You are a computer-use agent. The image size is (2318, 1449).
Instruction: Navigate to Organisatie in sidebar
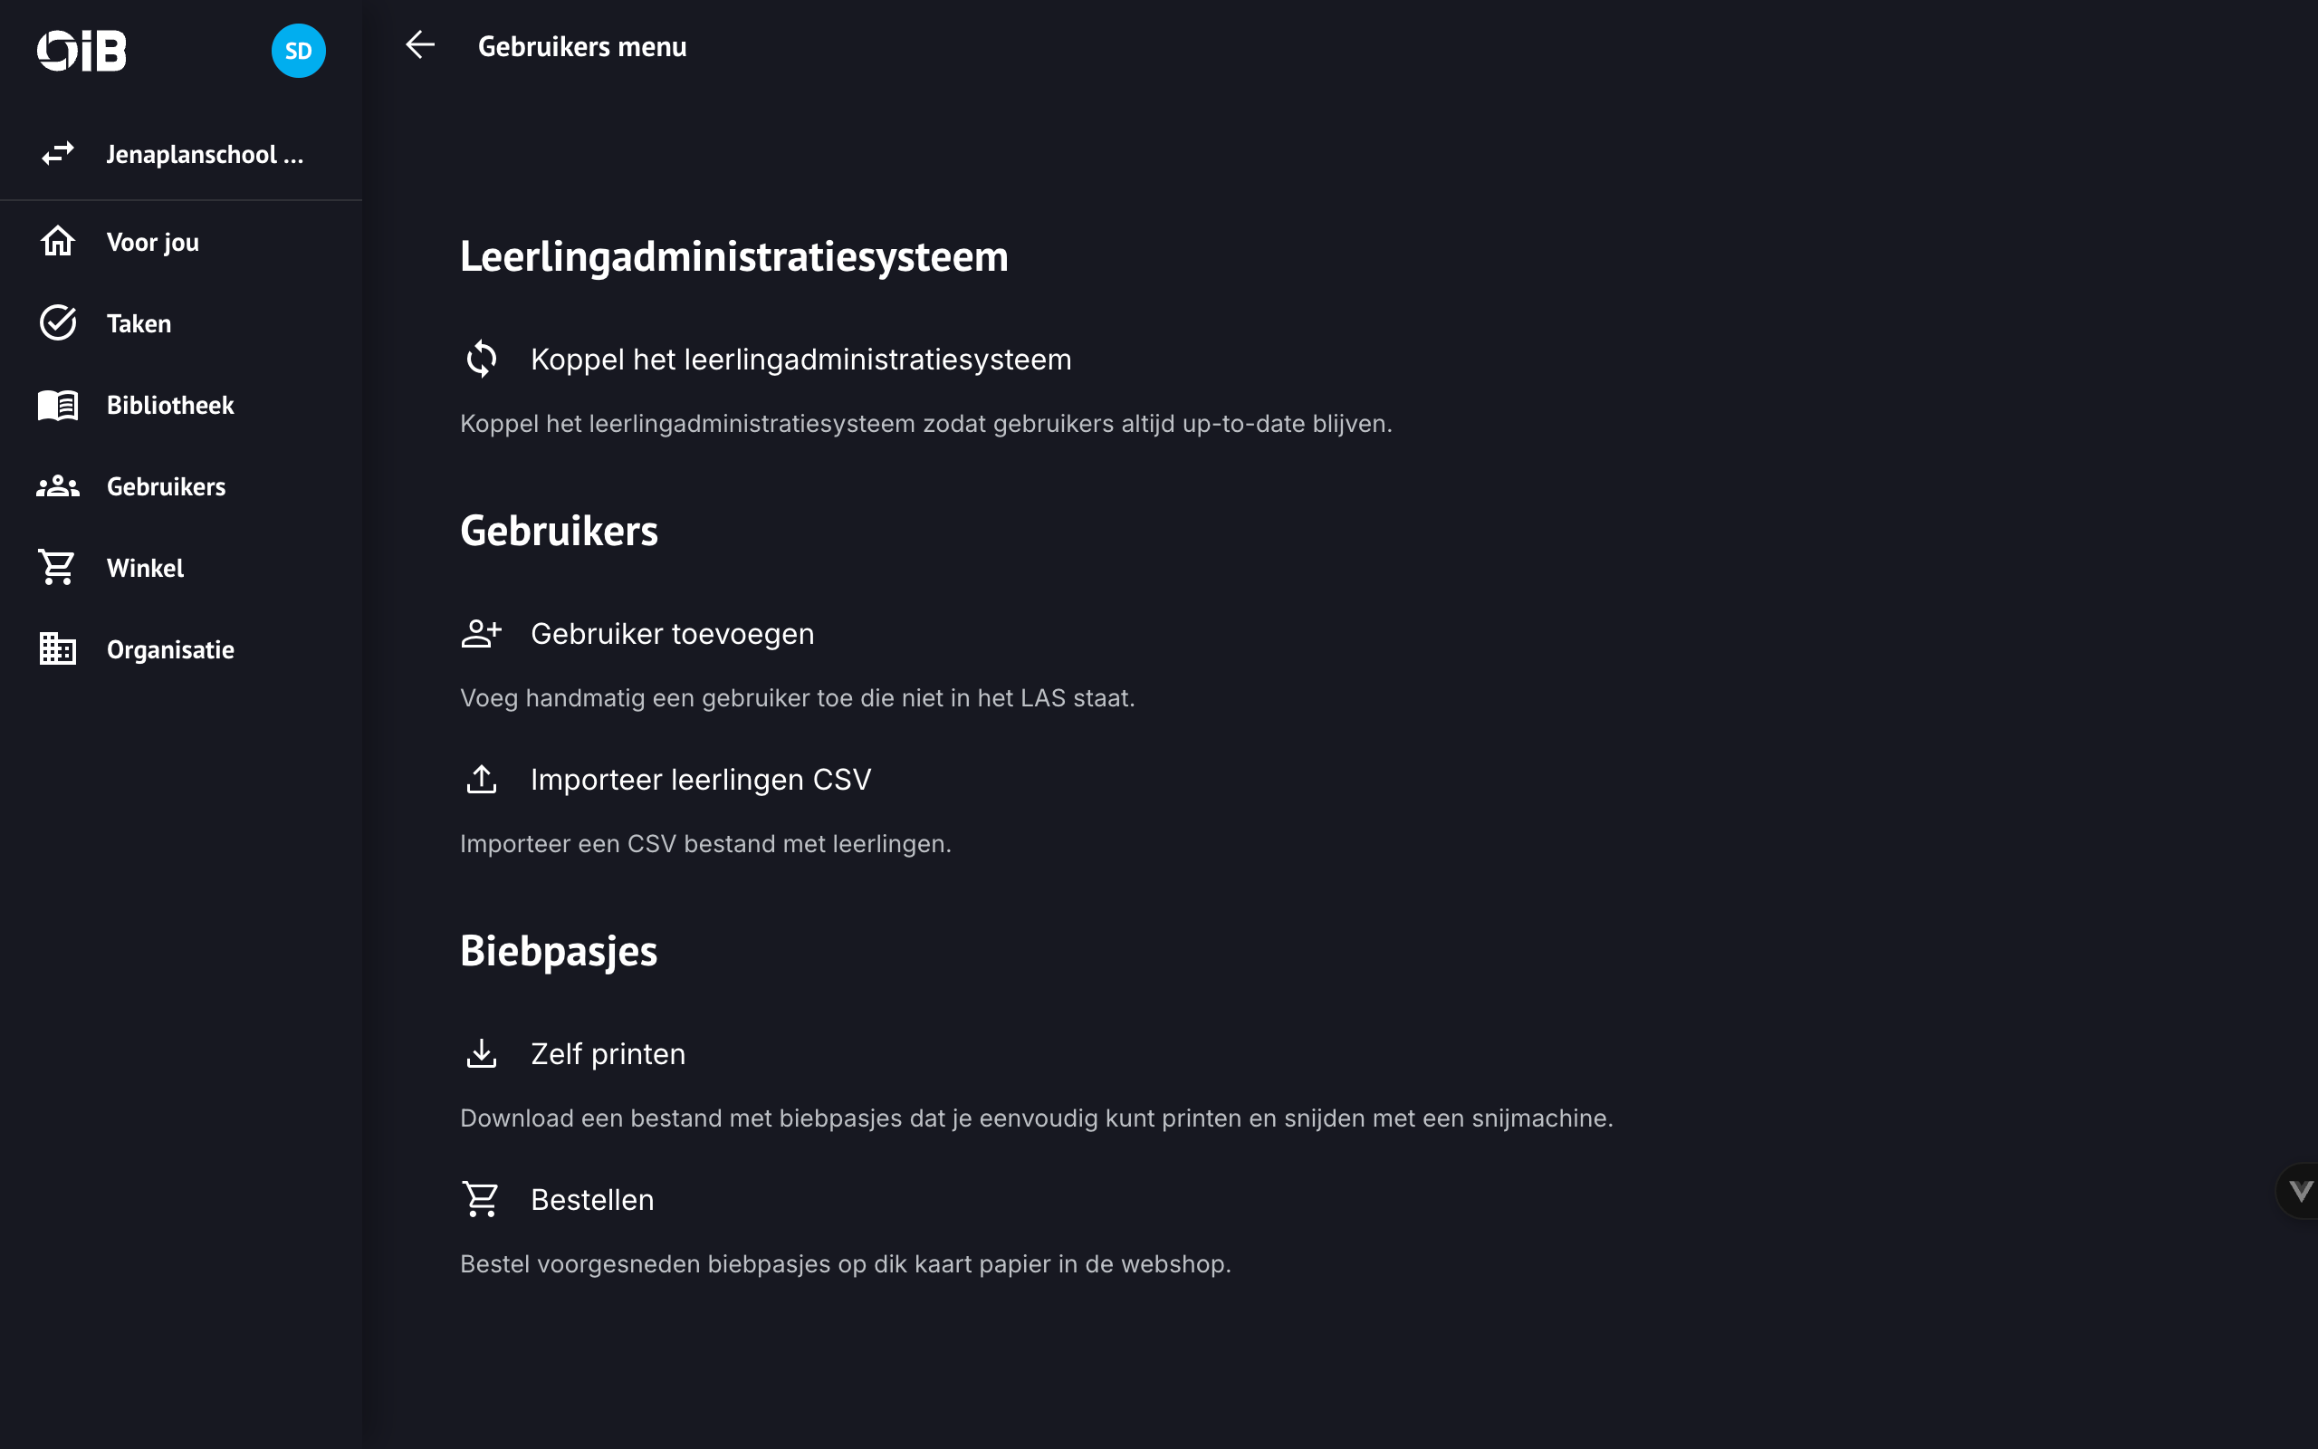point(169,649)
